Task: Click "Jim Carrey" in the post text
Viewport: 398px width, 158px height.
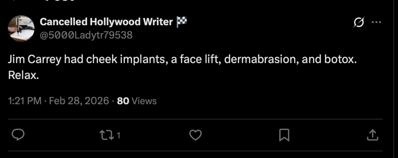Action: click(x=34, y=61)
